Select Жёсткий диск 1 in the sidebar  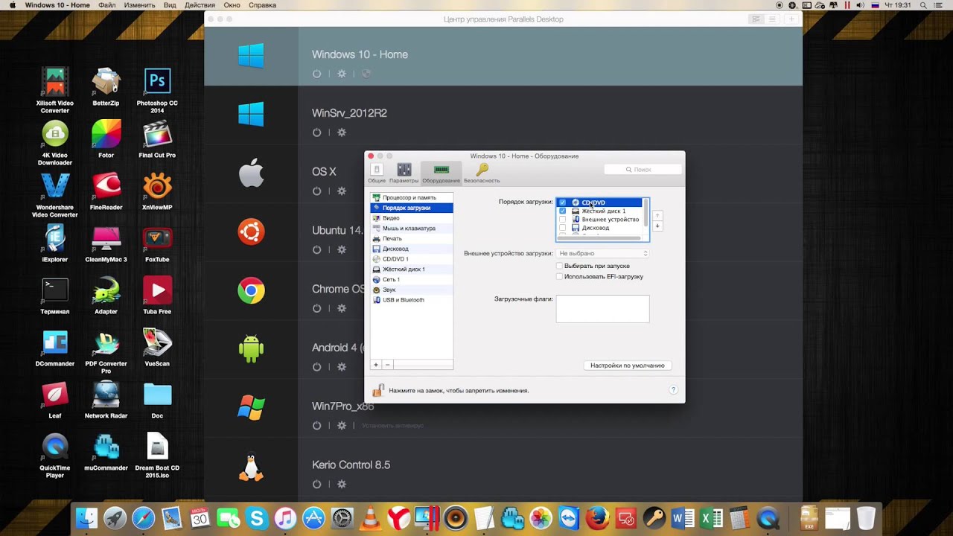(x=412, y=269)
